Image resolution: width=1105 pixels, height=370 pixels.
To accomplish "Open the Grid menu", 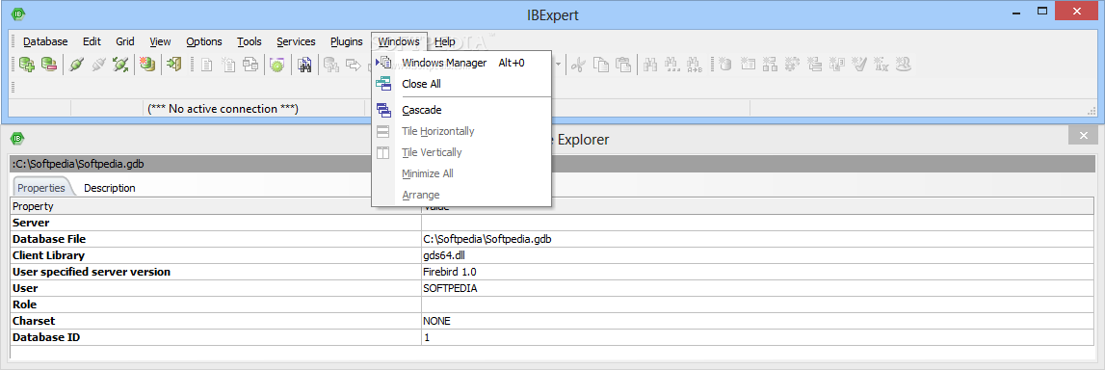I will click(x=124, y=41).
